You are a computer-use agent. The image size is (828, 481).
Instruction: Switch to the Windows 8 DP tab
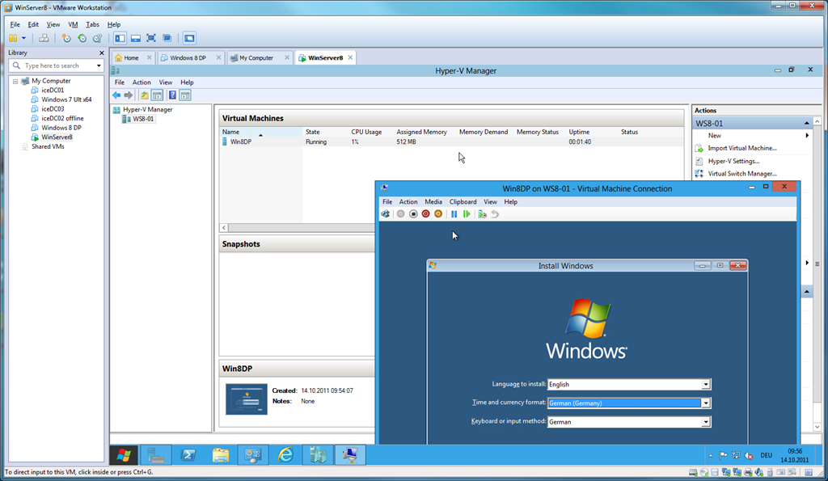(x=188, y=58)
